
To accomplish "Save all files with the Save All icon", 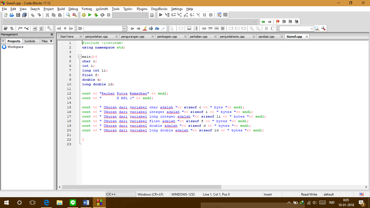I will (24, 15).
